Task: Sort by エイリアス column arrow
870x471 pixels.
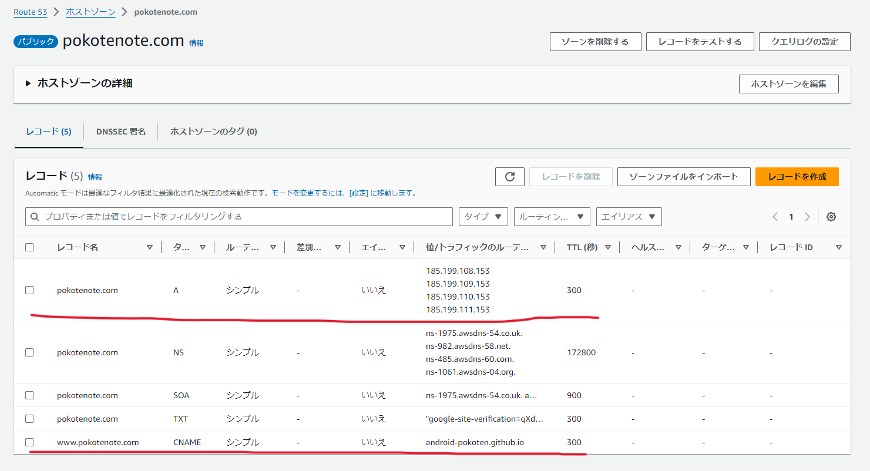Action: (x=402, y=247)
